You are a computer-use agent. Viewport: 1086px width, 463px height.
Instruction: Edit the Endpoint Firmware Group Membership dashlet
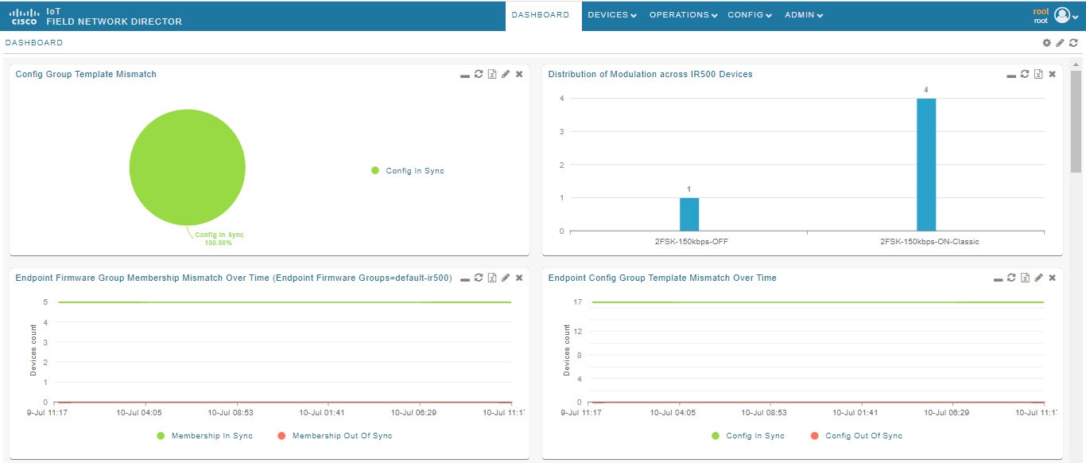pyautogui.click(x=506, y=278)
